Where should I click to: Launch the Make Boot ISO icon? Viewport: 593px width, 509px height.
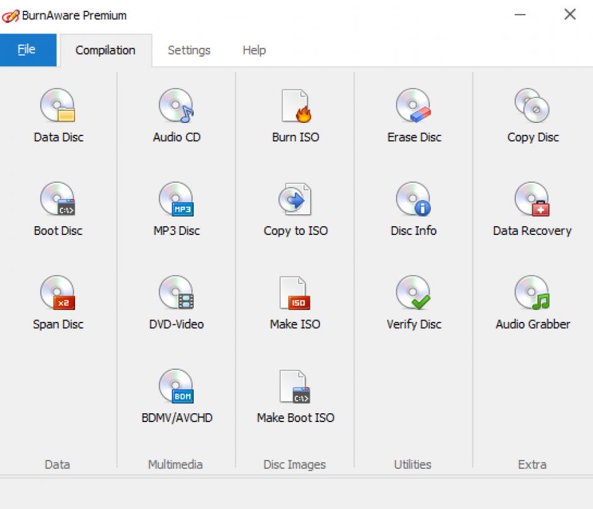click(x=295, y=386)
